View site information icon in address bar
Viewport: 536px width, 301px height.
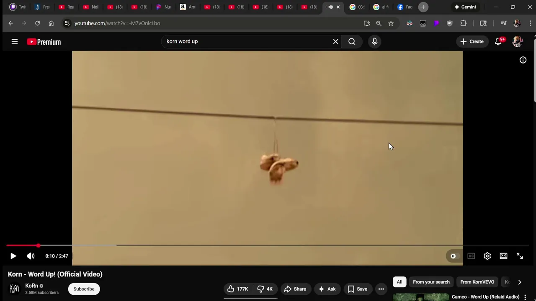click(67, 23)
